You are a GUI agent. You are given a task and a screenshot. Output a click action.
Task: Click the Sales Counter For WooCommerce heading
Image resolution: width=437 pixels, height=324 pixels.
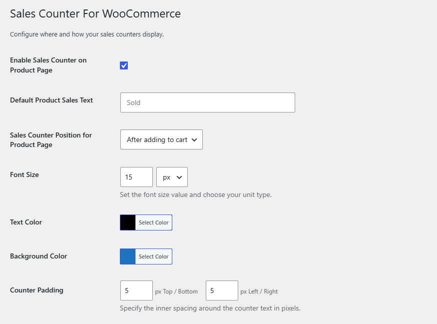pos(95,13)
